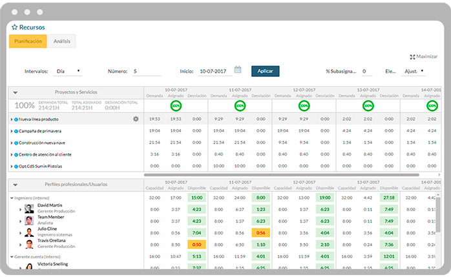Click the Maximizar expand icon
The width and height of the screenshot is (451, 277).
(413, 57)
